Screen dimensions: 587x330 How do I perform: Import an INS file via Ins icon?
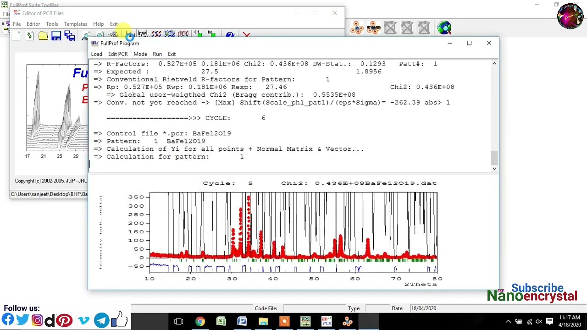[211, 34]
